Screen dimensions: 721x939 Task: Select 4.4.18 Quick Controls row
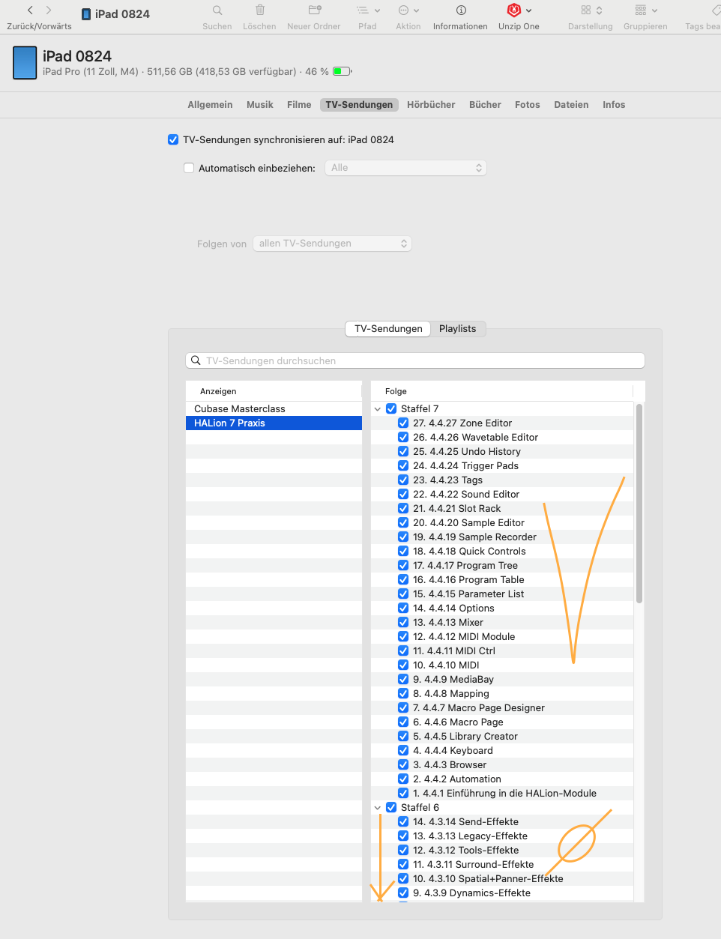502,551
